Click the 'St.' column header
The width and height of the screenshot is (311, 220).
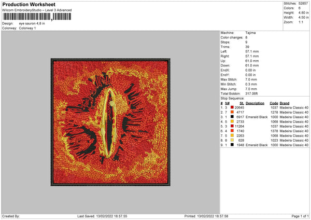(x=242, y=103)
